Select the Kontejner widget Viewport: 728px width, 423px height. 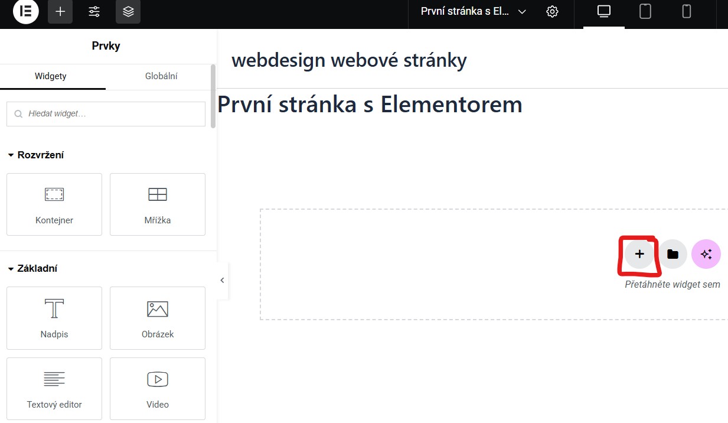pos(54,204)
